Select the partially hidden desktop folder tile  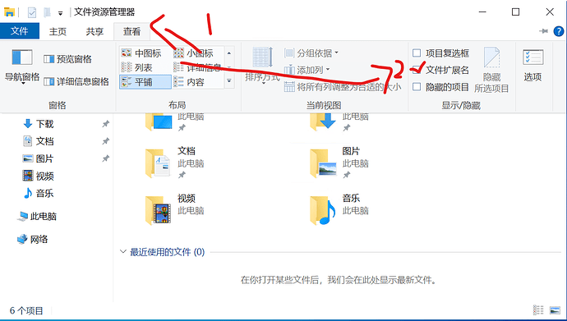coord(175,123)
